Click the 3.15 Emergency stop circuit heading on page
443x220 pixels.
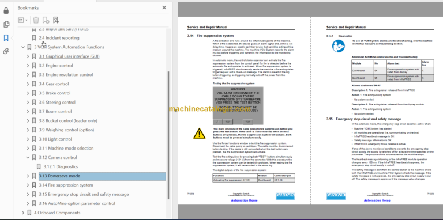[364, 119]
